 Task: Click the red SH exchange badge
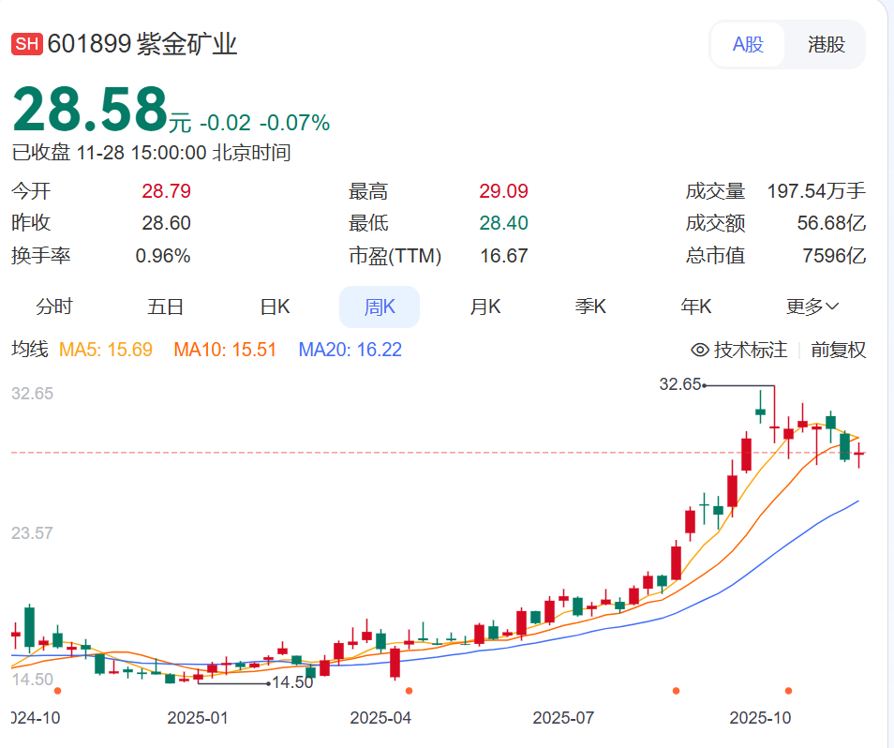[x=26, y=44]
